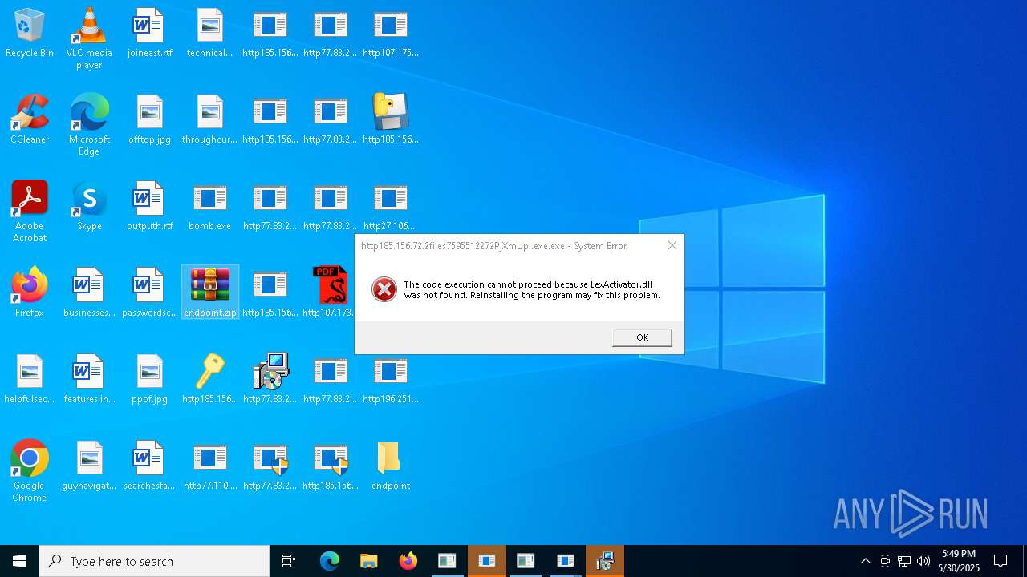
Task: Select the passwordsc... Word document icon
Action: pos(149,293)
